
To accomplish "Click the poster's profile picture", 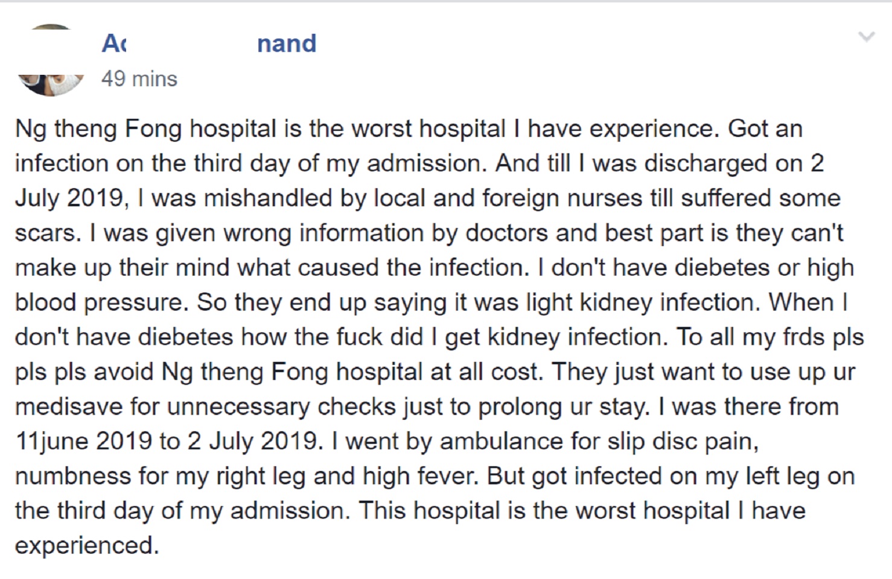I will click(x=51, y=60).
